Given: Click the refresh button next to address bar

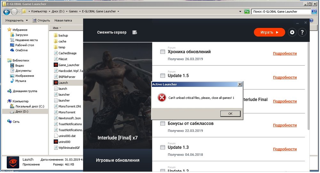Looking at the screenshot, I should (247, 11).
